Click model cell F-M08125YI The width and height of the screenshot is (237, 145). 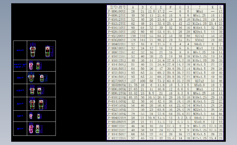pos(117,16)
